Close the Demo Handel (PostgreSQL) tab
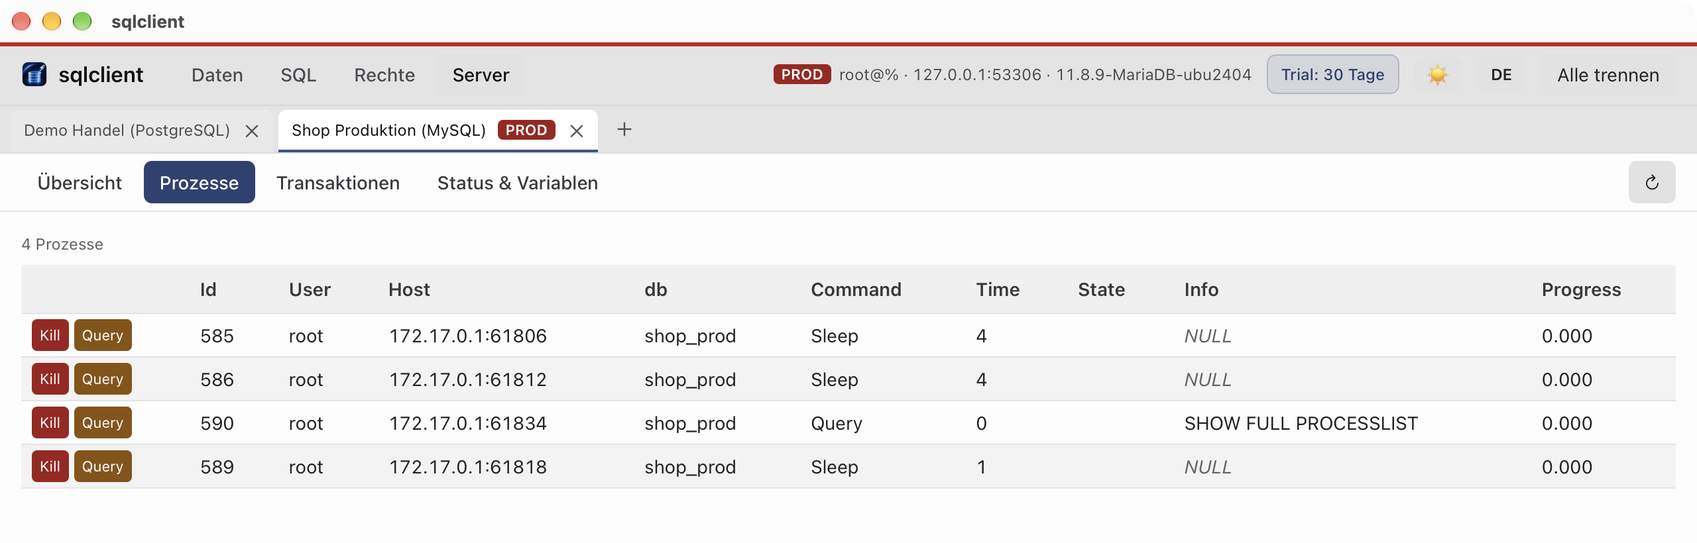The width and height of the screenshot is (1697, 543). (x=252, y=130)
